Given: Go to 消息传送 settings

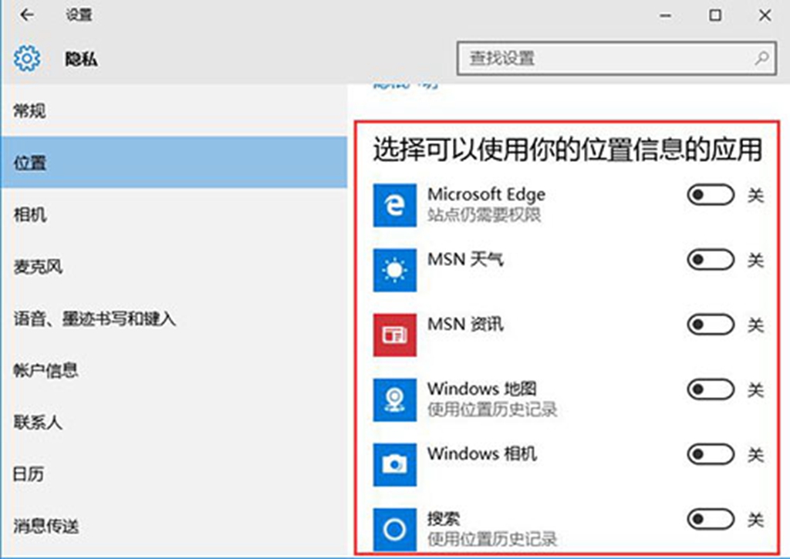Looking at the screenshot, I should pyautogui.click(x=174, y=527).
